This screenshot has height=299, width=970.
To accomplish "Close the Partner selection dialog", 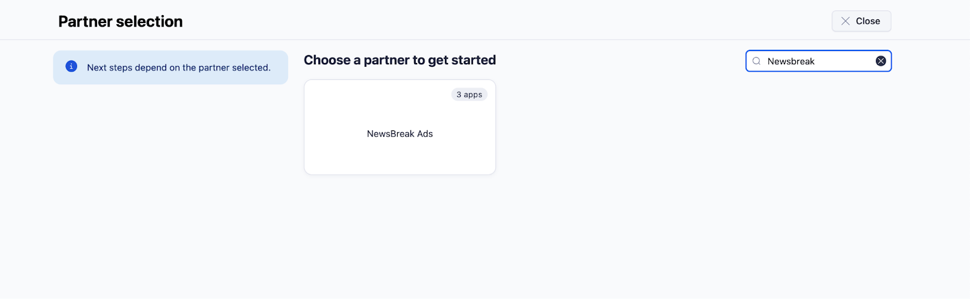I will [x=861, y=21].
